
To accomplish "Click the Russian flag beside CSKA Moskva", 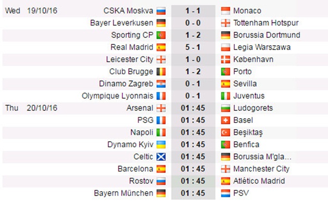I will point(161,10).
